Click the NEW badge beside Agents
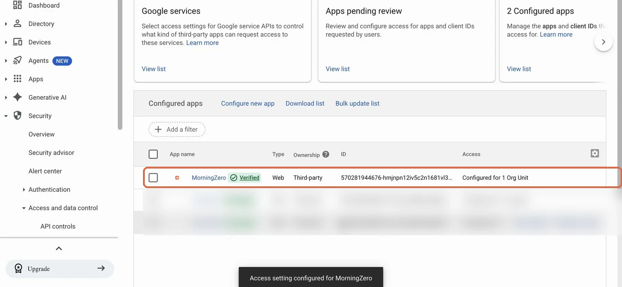 [x=62, y=61]
